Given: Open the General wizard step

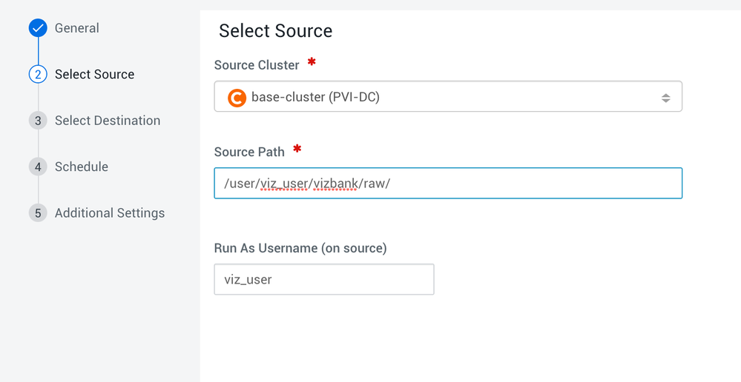Looking at the screenshot, I should pyautogui.click(x=76, y=28).
